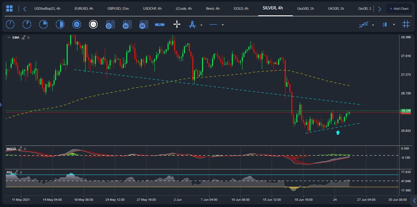Click the Add Chart button
This screenshot has width=417, height=207.
point(399,8)
